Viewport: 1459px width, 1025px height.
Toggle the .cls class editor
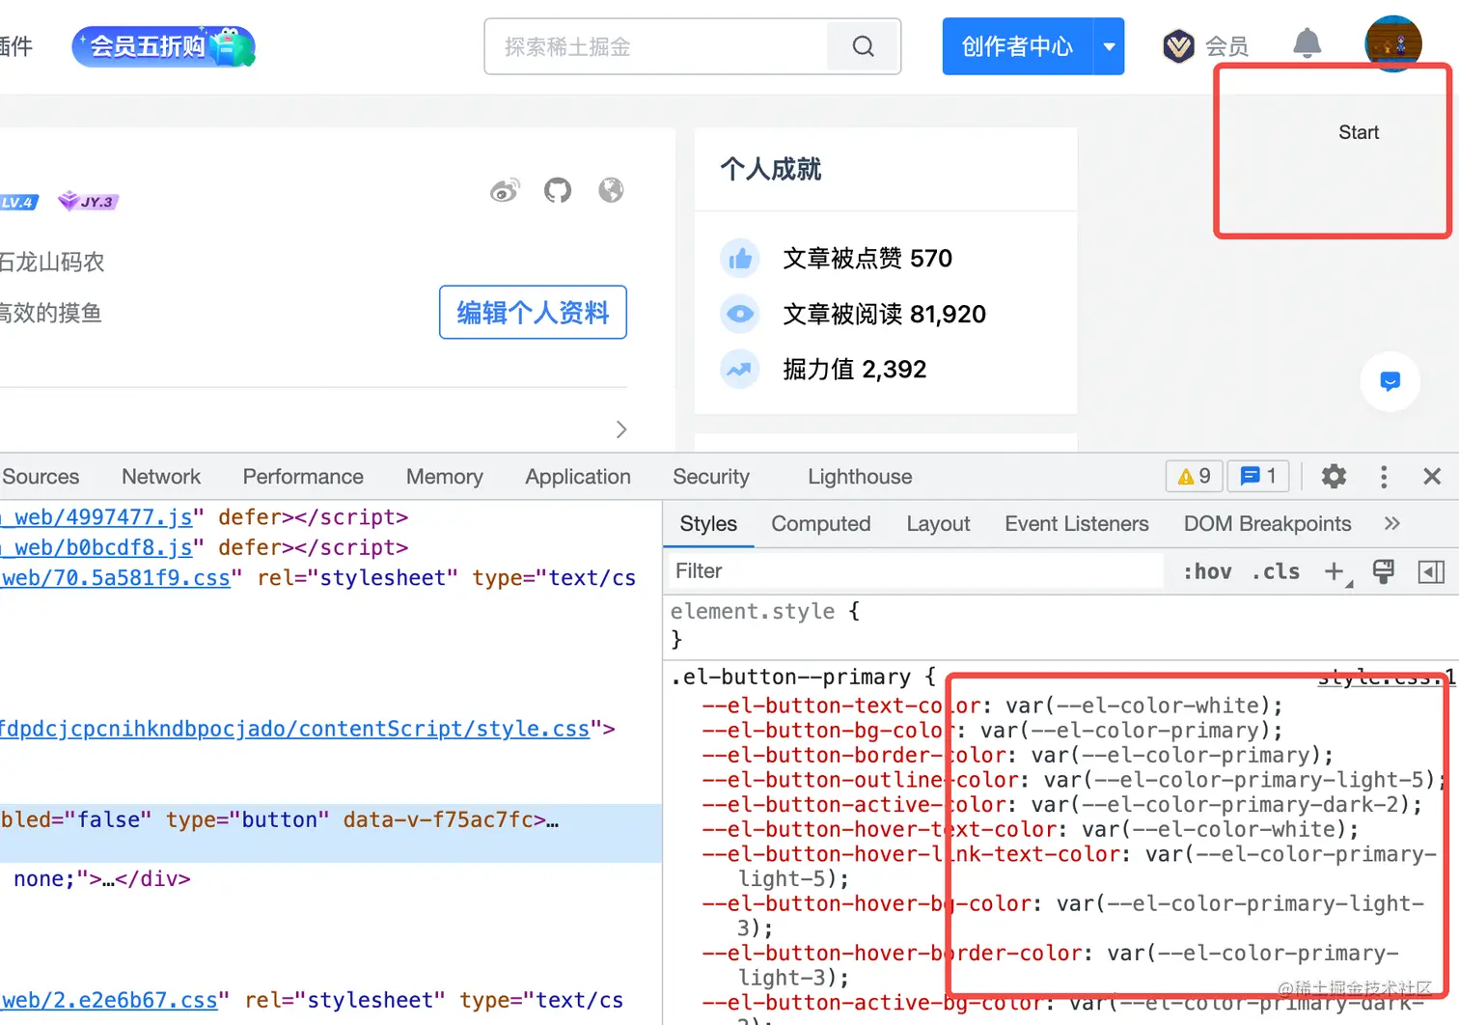(1276, 571)
